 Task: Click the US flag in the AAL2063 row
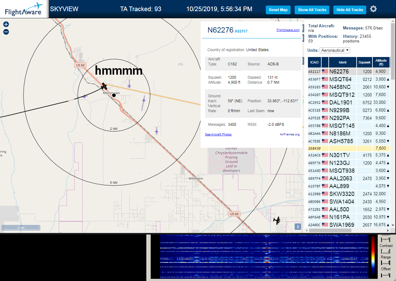click(x=325, y=178)
